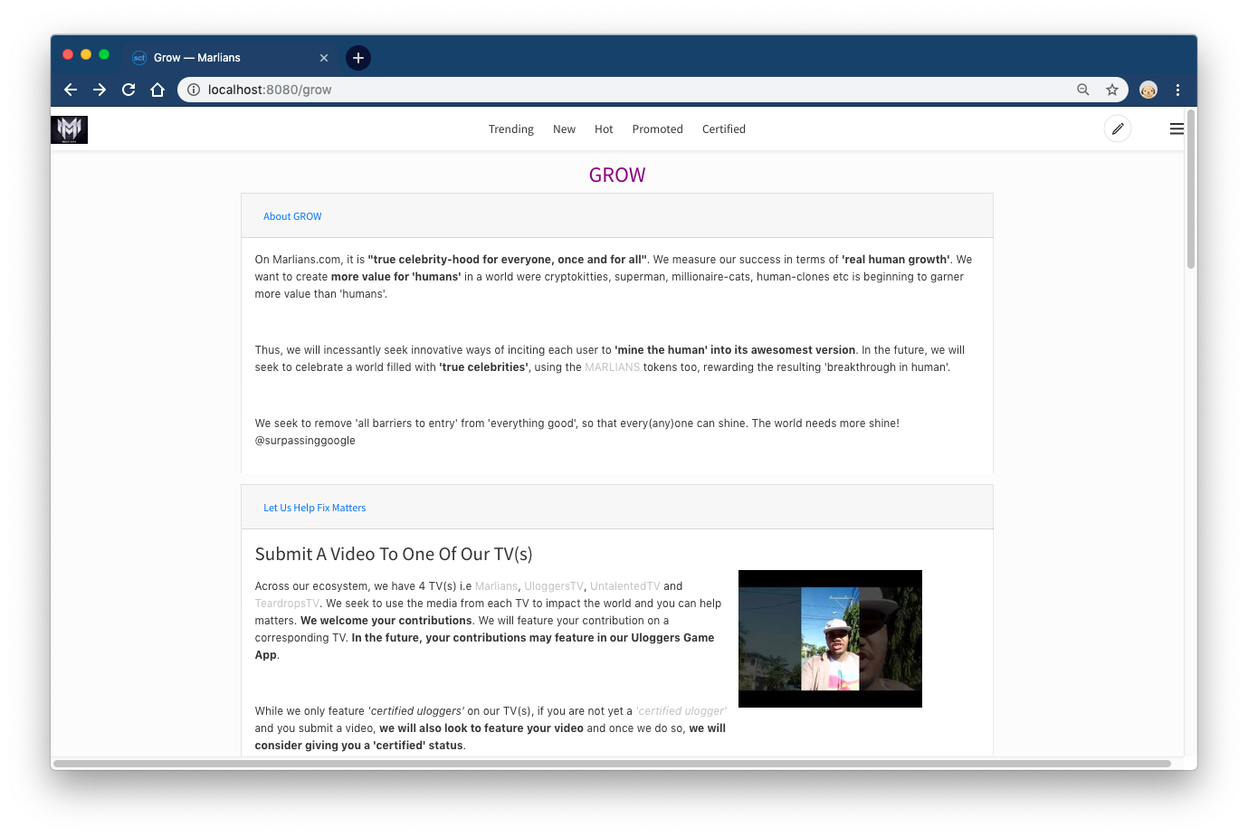Select the Grow — Marlians browser tab
The width and height of the screenshot is (1248, 837).
pos(231,58)
